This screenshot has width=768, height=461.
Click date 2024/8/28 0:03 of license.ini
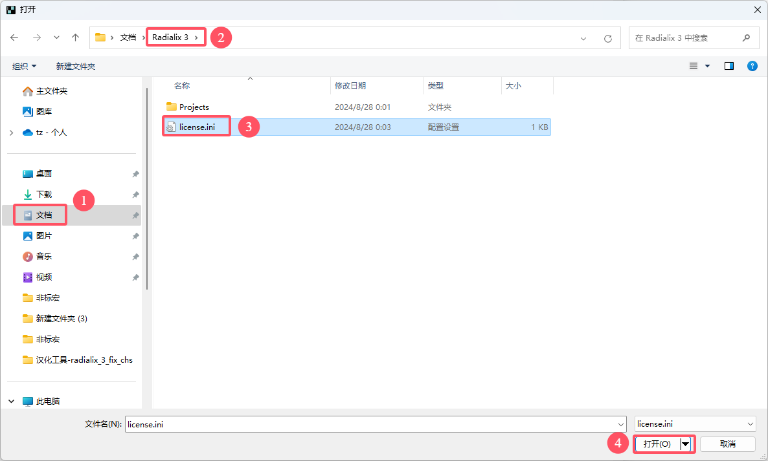363,127
